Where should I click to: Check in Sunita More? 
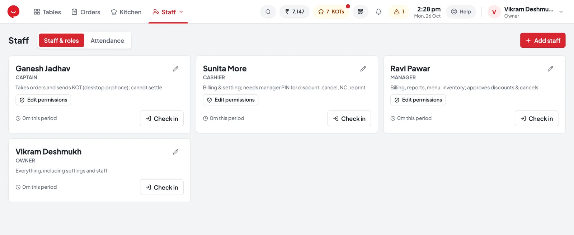349,118
